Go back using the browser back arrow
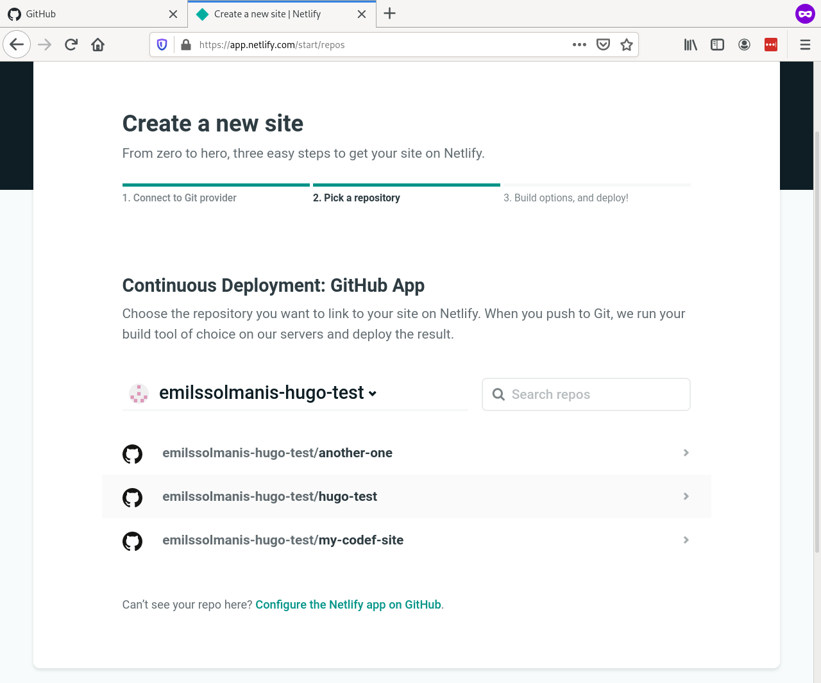This screenshot has height=683, width=821. [17, 44]
